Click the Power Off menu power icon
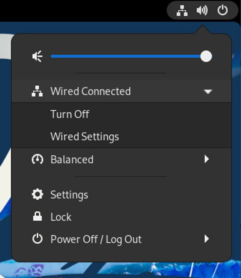 coord(37,239)
